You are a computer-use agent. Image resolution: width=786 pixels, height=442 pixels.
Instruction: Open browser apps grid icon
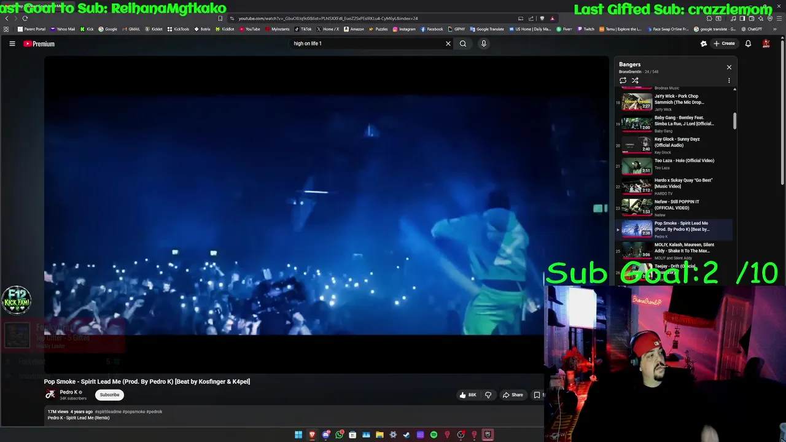[x=6, y=29]
